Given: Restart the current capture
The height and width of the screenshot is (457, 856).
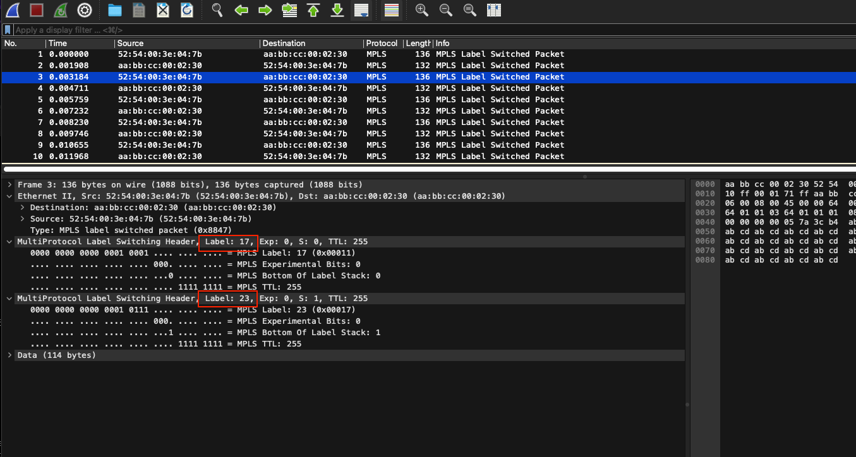Looking at the screenshot, I should click(x=61, y=10).
